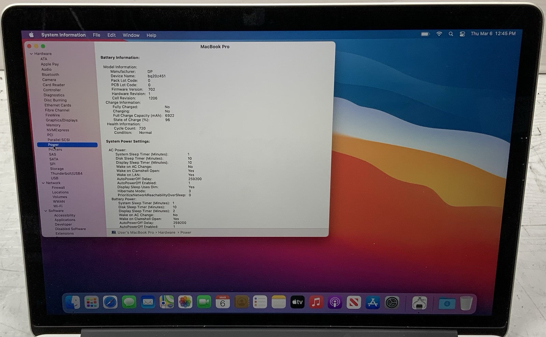Open Control Center in menu bar
This screenshot has width=546, height=337.
coord(462,34)
